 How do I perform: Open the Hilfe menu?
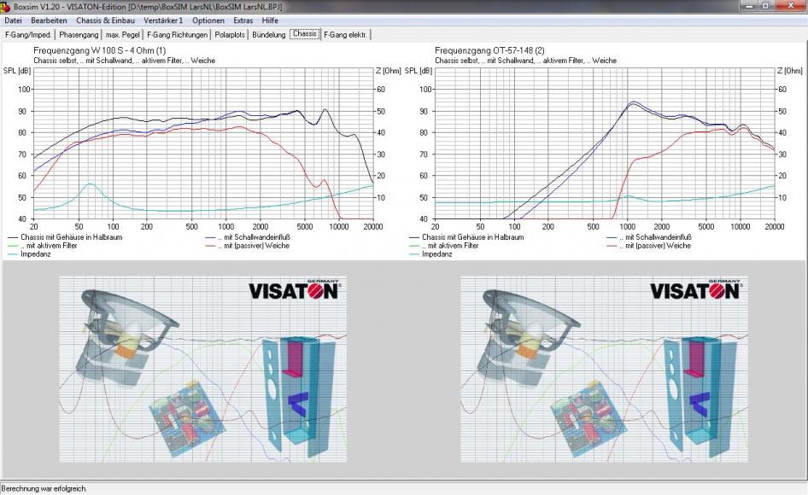270,20
